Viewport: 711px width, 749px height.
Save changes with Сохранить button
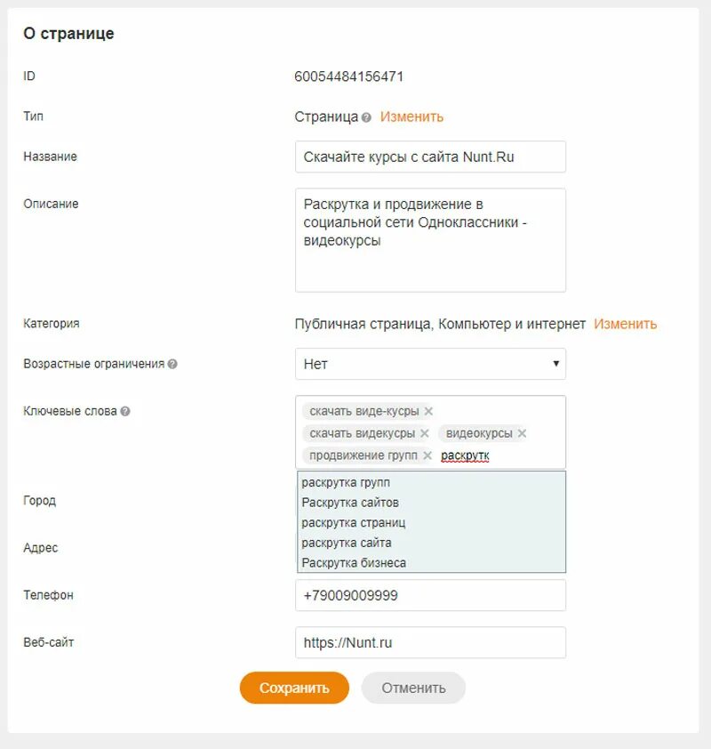[x=294, y=688]
